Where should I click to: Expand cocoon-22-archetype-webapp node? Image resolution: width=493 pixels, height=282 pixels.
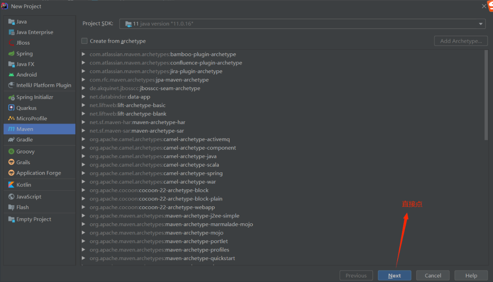tap(83, 207)
